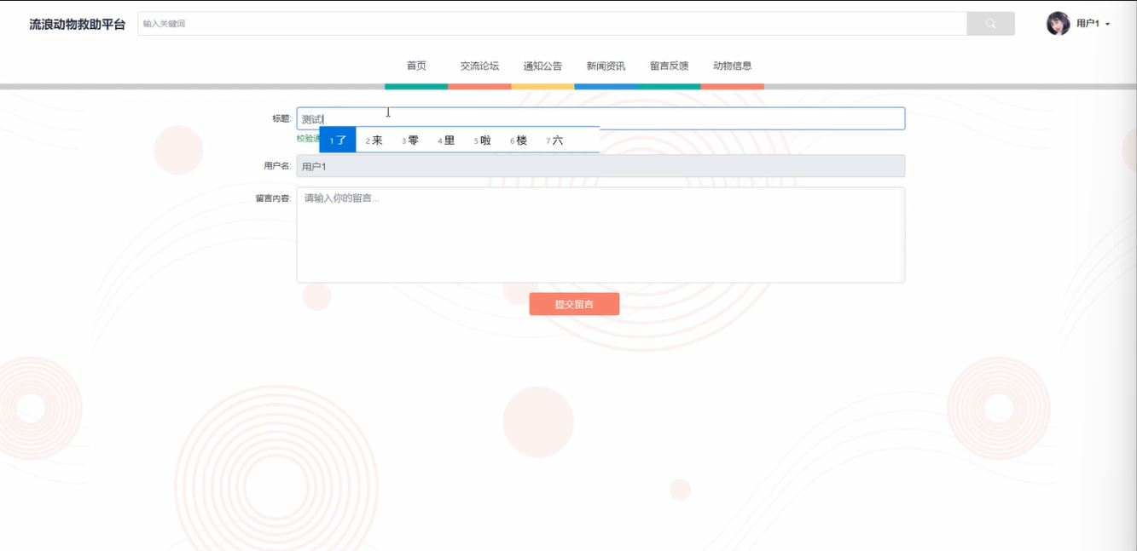Image resolution: width=1137 pixels, height=551 pixels.
Task: Click the 用户1 name in header
Action: [1088, 24]
